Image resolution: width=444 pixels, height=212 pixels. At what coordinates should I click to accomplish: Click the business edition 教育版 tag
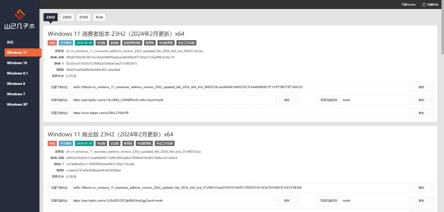(128, 144)
